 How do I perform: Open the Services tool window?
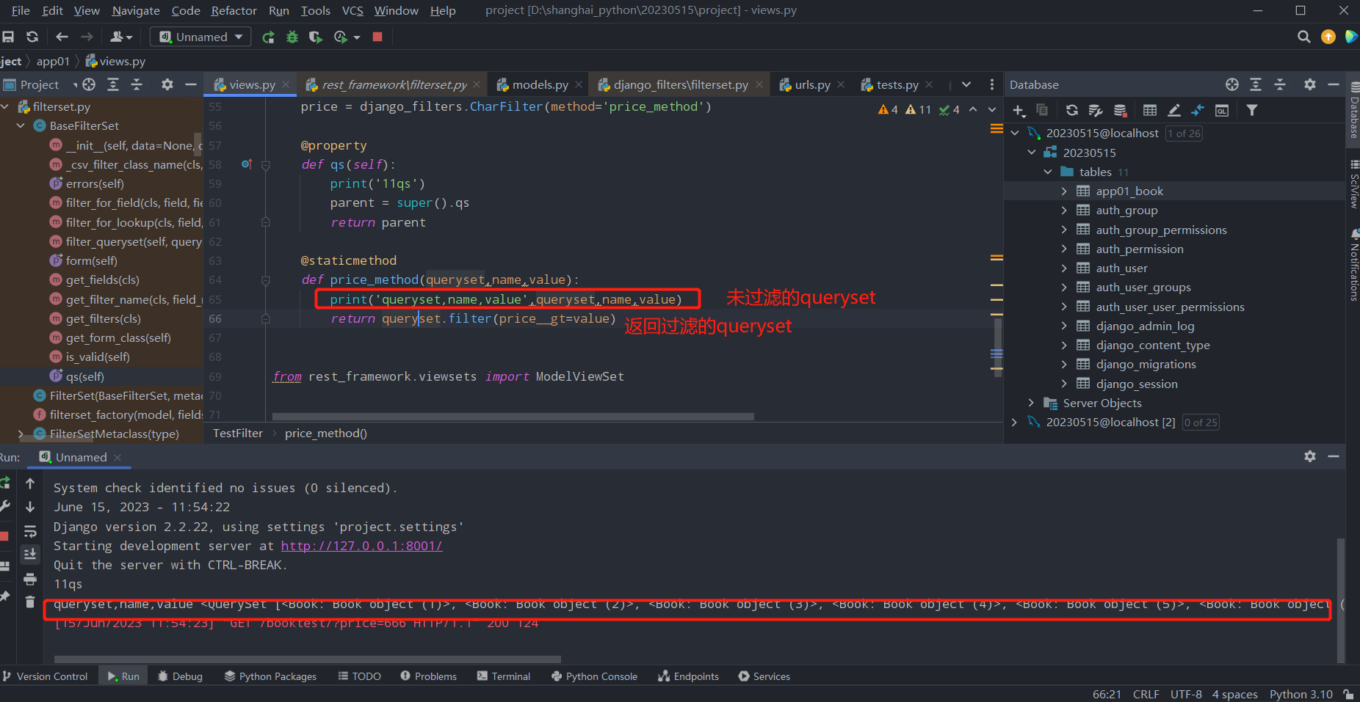764,676
